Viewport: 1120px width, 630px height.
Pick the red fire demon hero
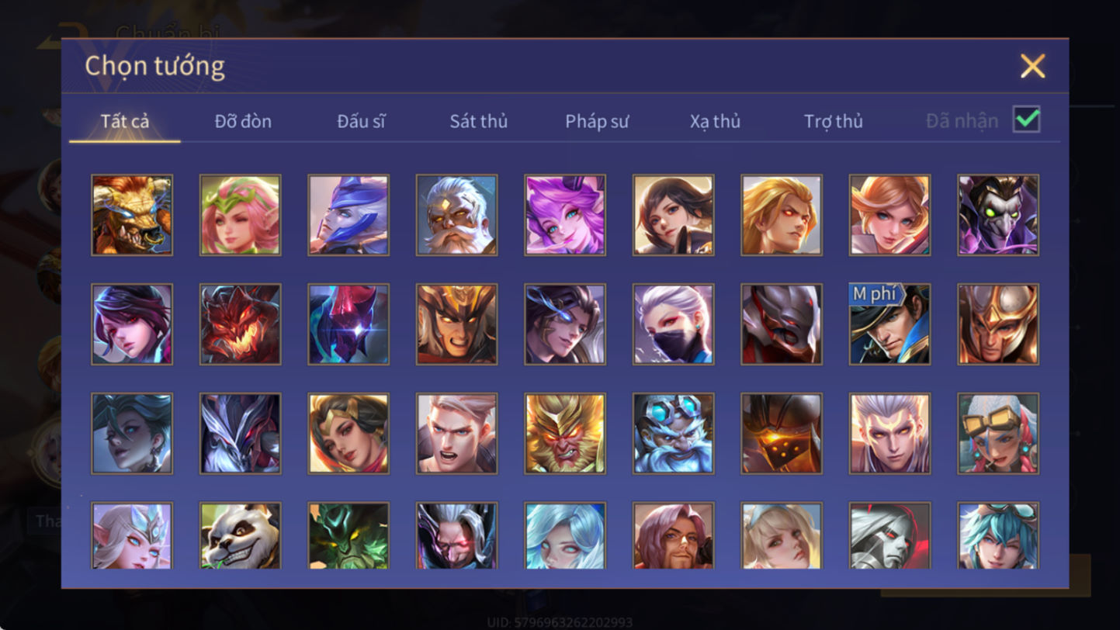(241, 324)
